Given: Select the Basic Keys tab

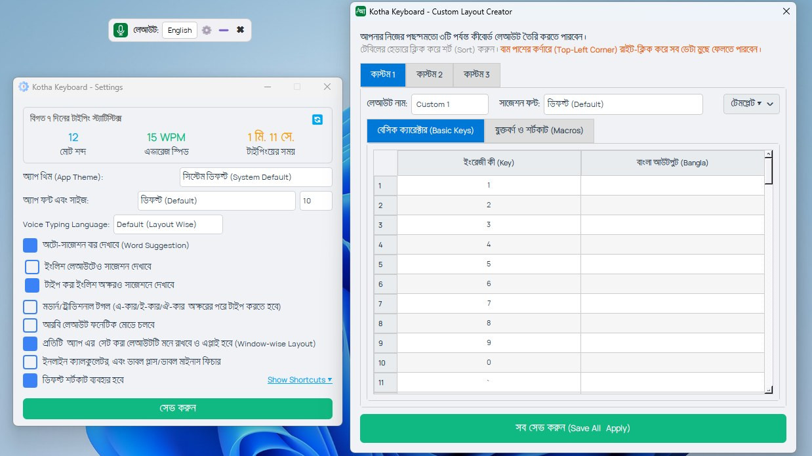Looking at the screenshot, I should tap(426, 131).
